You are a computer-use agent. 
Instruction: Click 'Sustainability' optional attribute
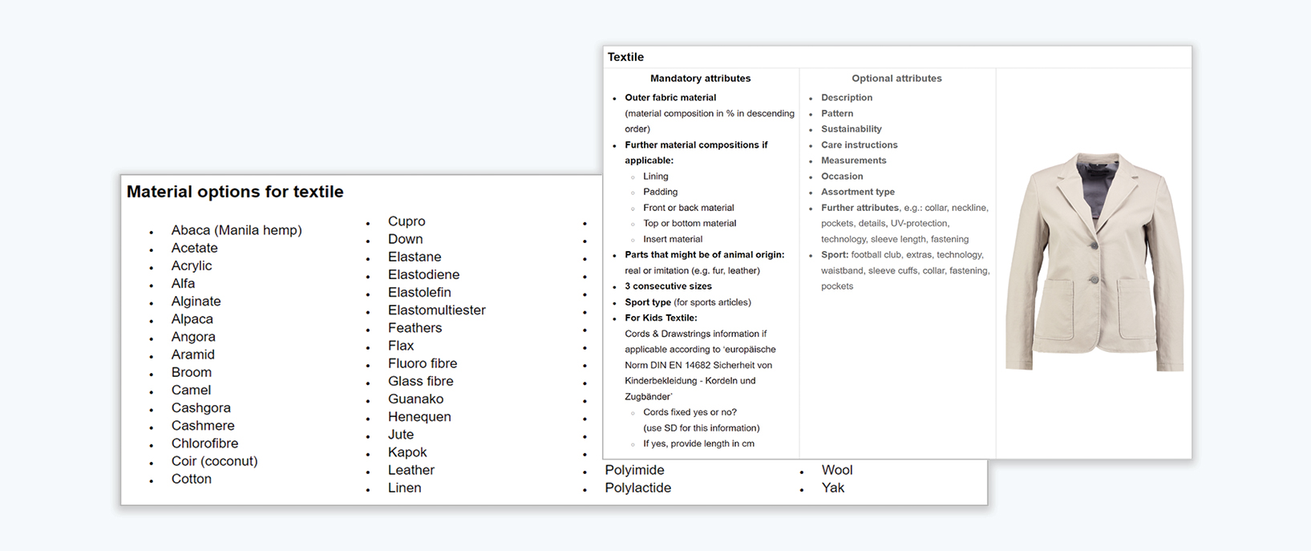click(x=851, y=129)
